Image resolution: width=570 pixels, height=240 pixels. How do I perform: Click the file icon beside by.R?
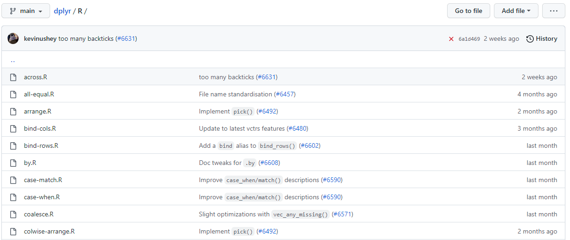click(13, 163)
